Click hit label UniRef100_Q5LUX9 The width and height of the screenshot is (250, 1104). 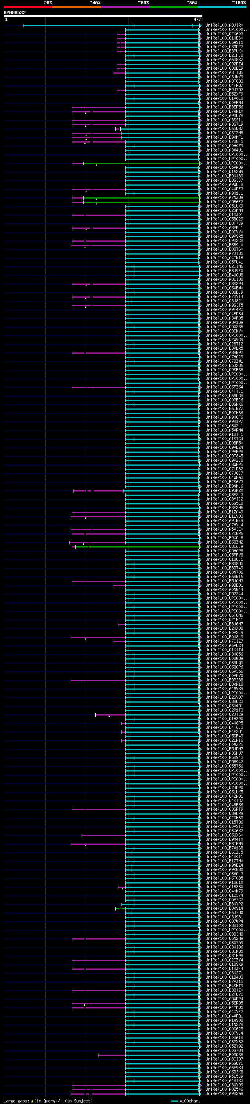tap(224, 206)
